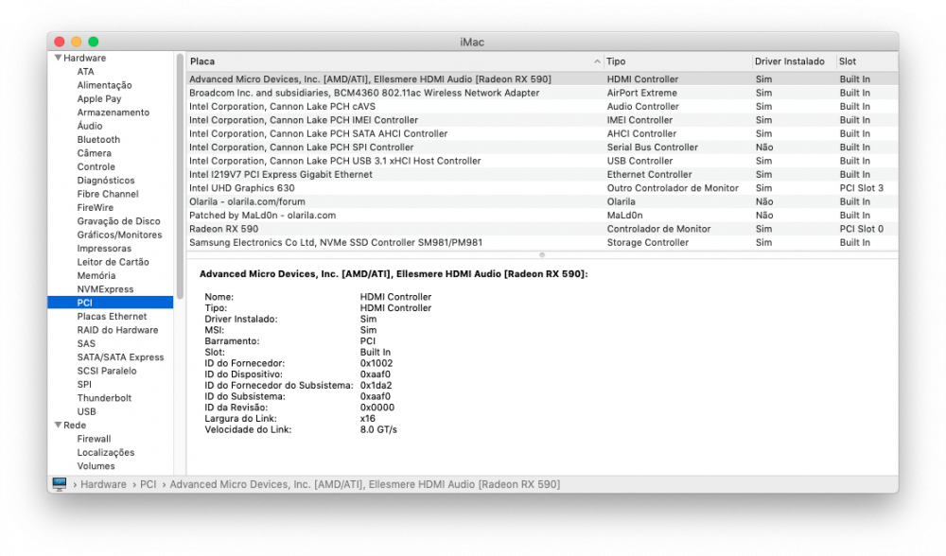Click the PCI Slot 3 cell
This screenshot has height=556, width=946.
(861, 188)
